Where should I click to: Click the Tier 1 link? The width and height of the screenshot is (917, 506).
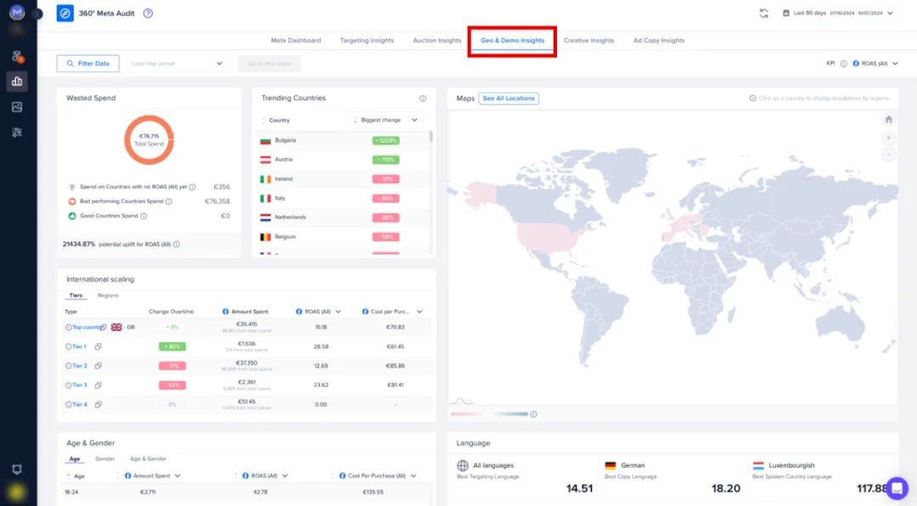pos(79,347)
